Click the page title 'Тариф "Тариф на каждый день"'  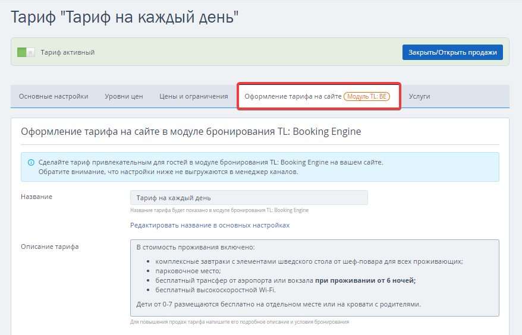pyautogui.click(x=125, y=17)
